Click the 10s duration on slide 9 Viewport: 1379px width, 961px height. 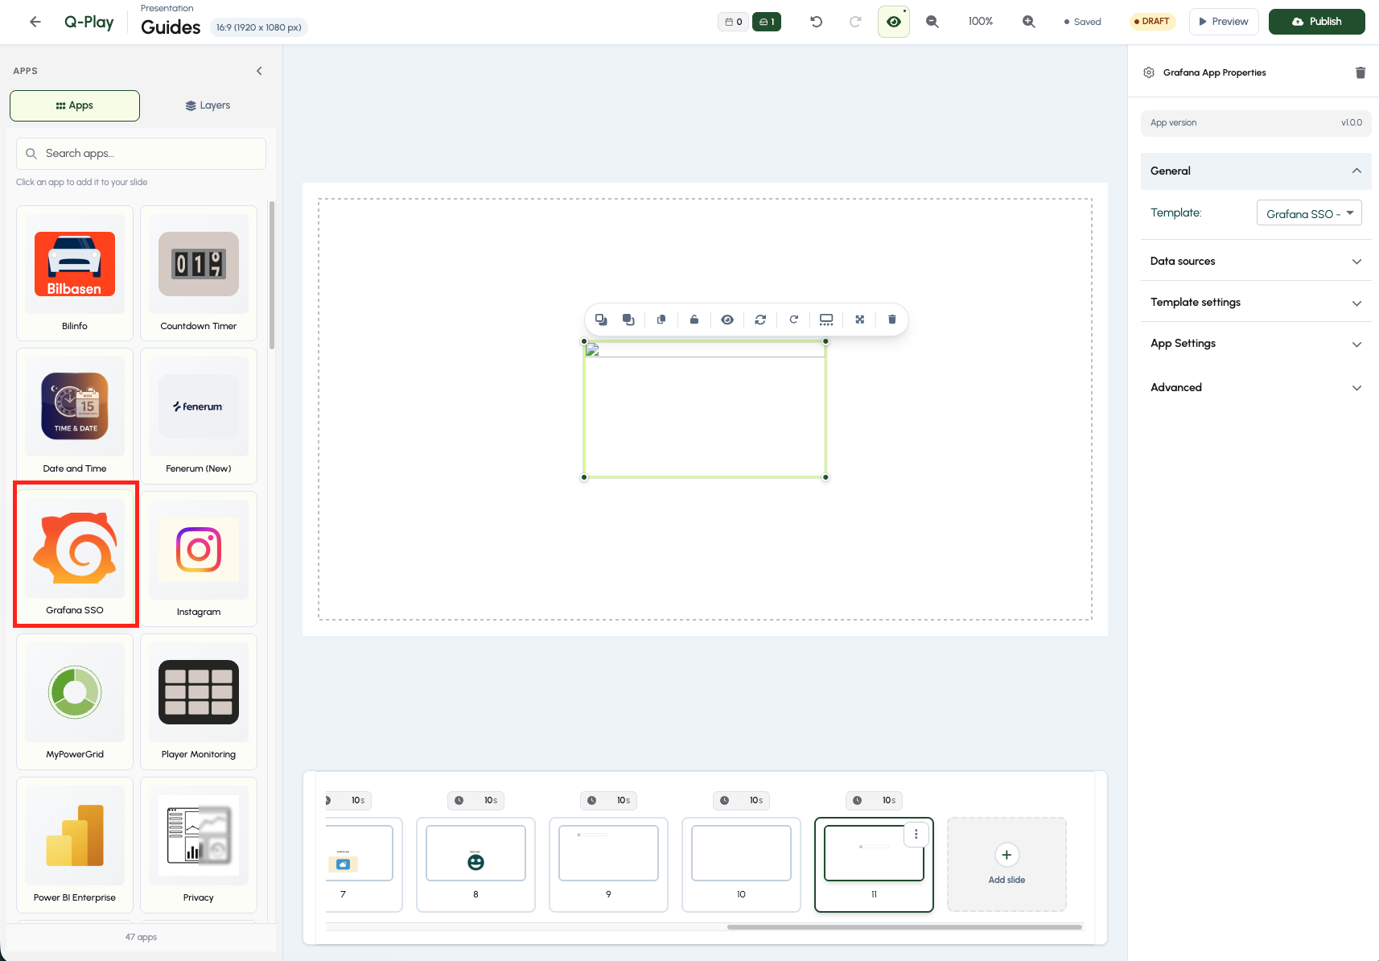tap(608, 800)
